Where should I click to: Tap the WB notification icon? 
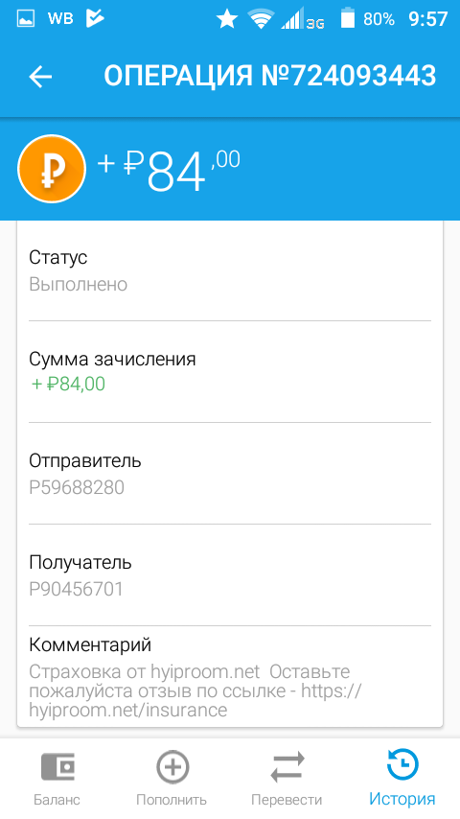[x=60, y=19]
